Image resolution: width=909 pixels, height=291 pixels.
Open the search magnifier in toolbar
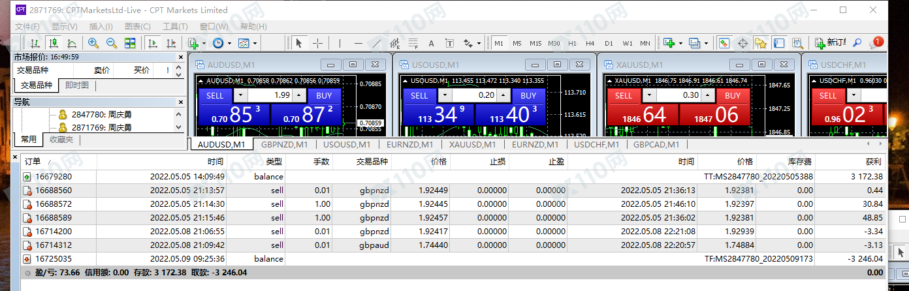(857, 43)
